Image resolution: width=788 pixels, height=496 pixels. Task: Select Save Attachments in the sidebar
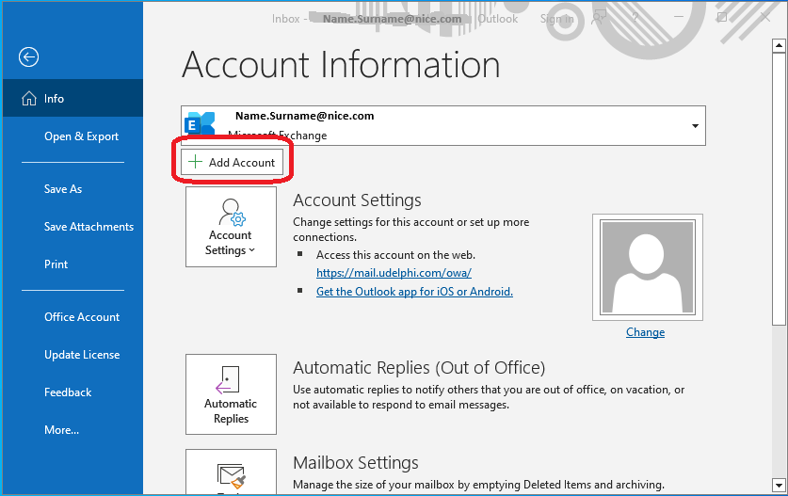coord(88,227)
